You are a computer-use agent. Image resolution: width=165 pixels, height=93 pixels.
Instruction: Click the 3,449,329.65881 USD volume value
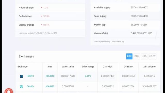click(142, 33)
